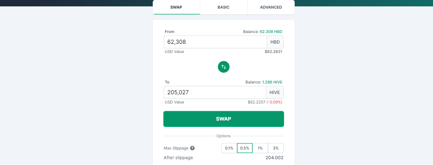Click the After slippage value 204.002
This screenshot has height=165, width=433.
pyautogui.click(x=274, y=158)
